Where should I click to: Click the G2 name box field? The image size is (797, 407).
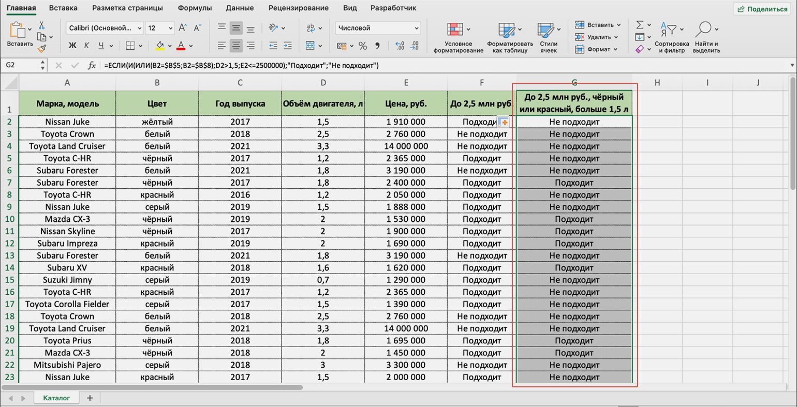pyautogui.click(x=21, y=66)
